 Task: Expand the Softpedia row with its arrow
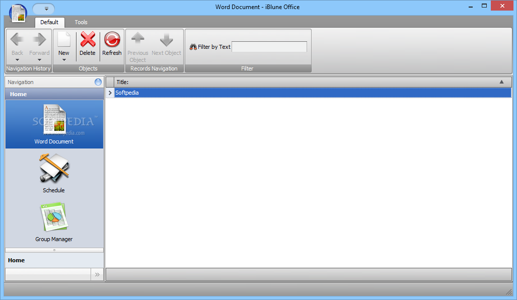[110, 93]
